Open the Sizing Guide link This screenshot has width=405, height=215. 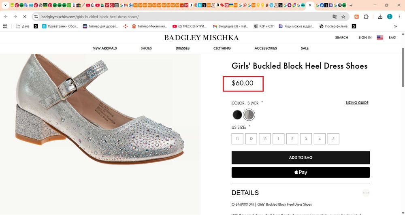pyautogui.click(x=357, y=103)
